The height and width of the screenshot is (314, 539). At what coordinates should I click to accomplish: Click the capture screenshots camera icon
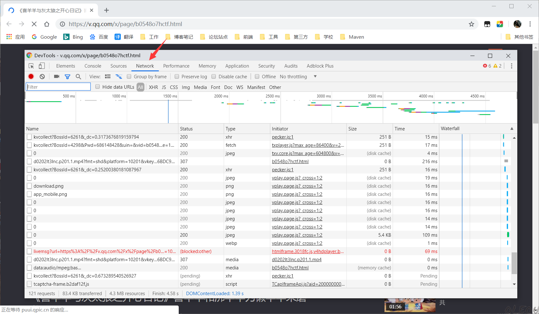pyautogui.click(x=57, y=76)
